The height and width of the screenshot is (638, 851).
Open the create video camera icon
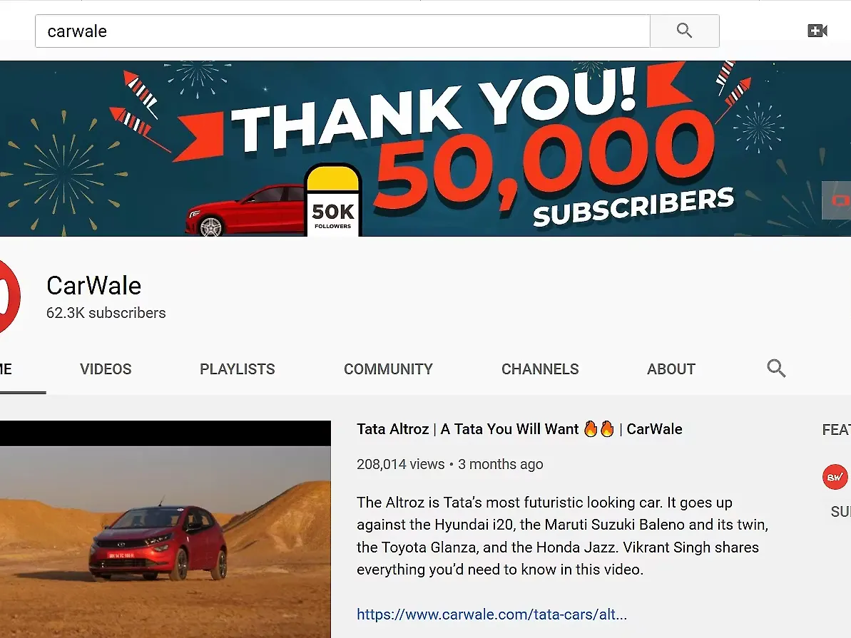click(817, 31)
